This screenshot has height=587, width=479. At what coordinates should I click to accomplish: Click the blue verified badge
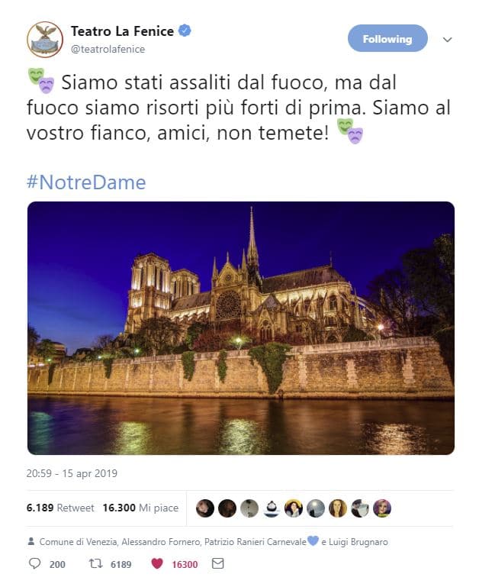185,31
